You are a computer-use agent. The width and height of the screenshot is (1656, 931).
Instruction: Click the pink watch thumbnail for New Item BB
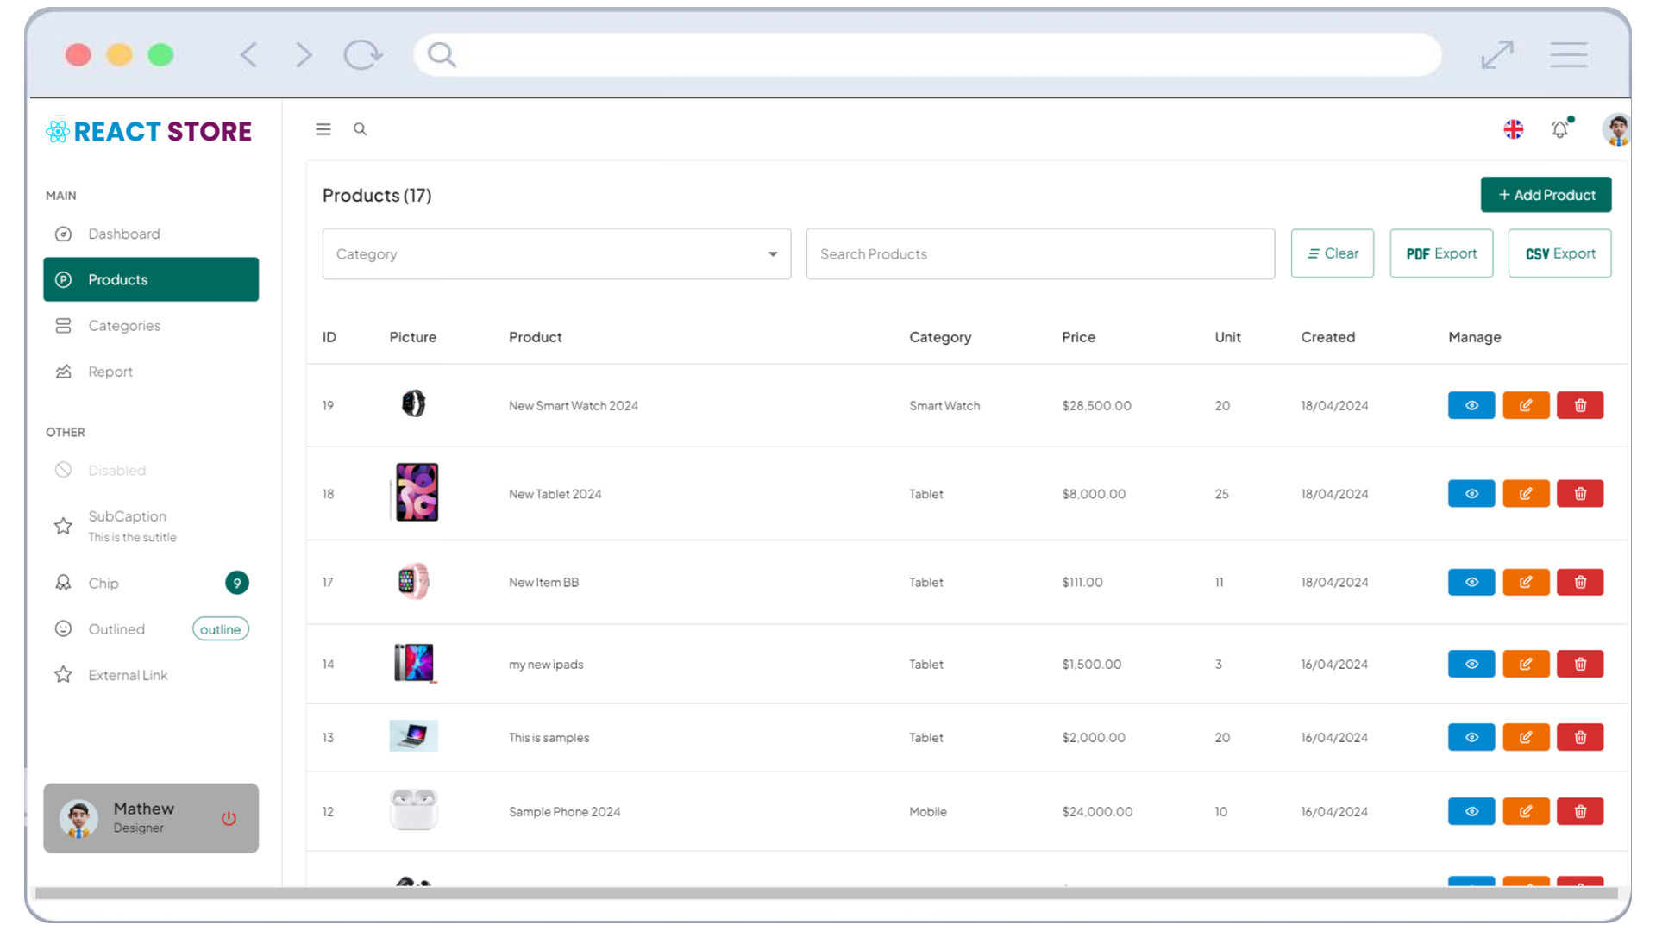tap(413, 581)
